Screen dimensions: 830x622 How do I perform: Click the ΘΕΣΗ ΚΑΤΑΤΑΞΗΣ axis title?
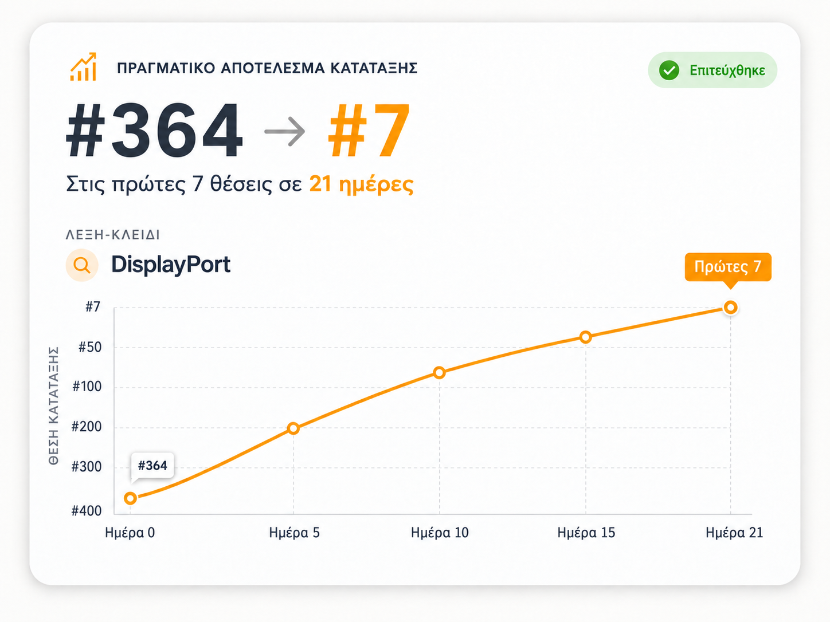[x=53, y=406]
